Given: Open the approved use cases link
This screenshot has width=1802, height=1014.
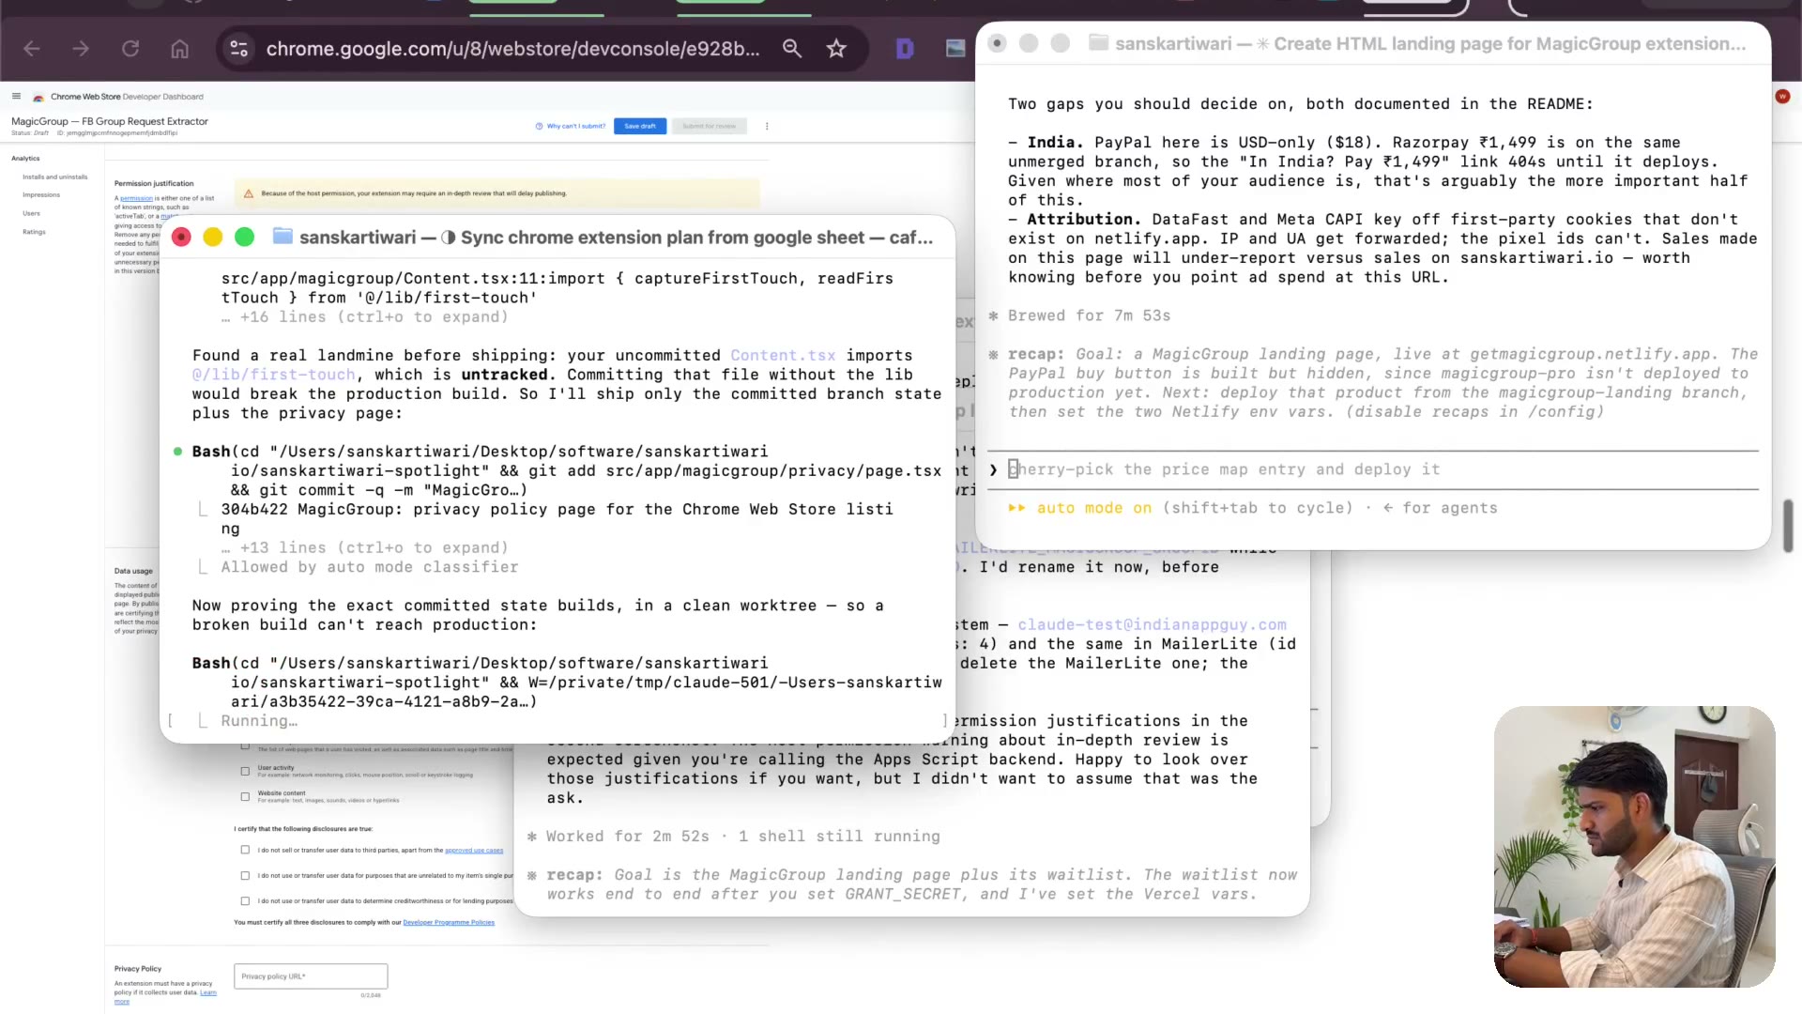Looking at the screenshot, I should tap(474, 851).
